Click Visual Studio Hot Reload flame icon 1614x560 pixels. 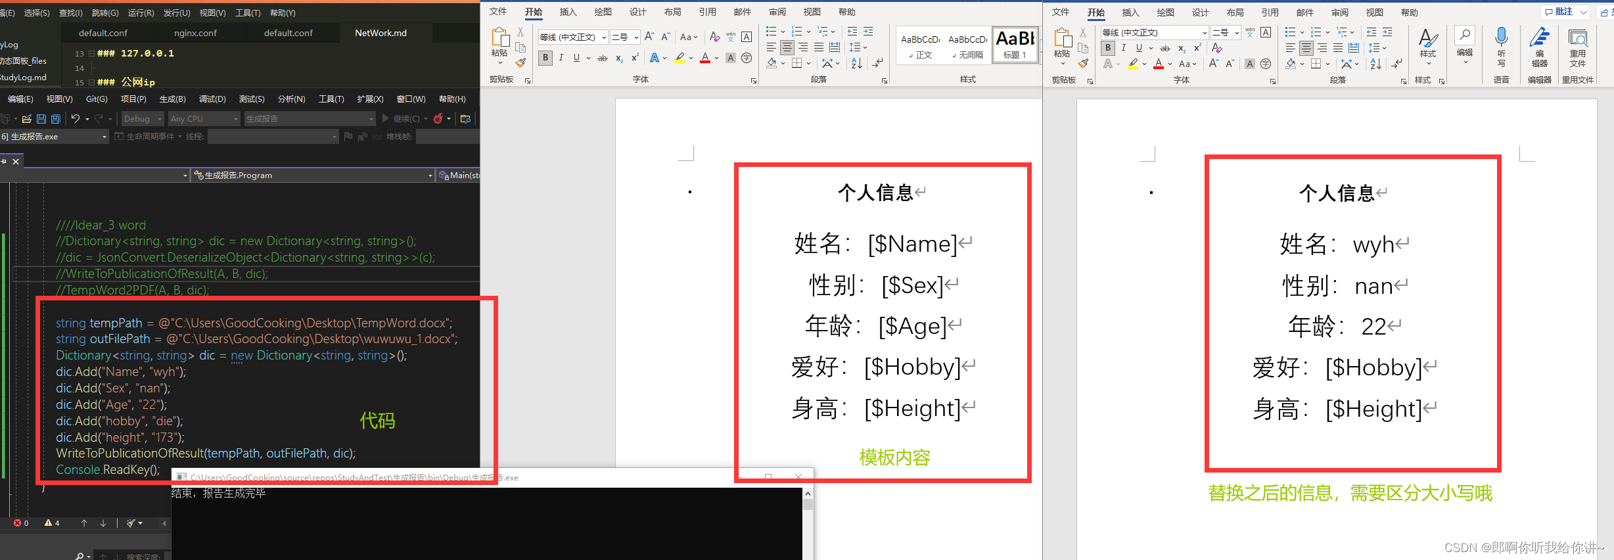(438, 119)
